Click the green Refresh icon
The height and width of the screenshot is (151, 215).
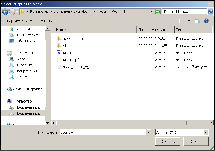click(x=158, y=12)
